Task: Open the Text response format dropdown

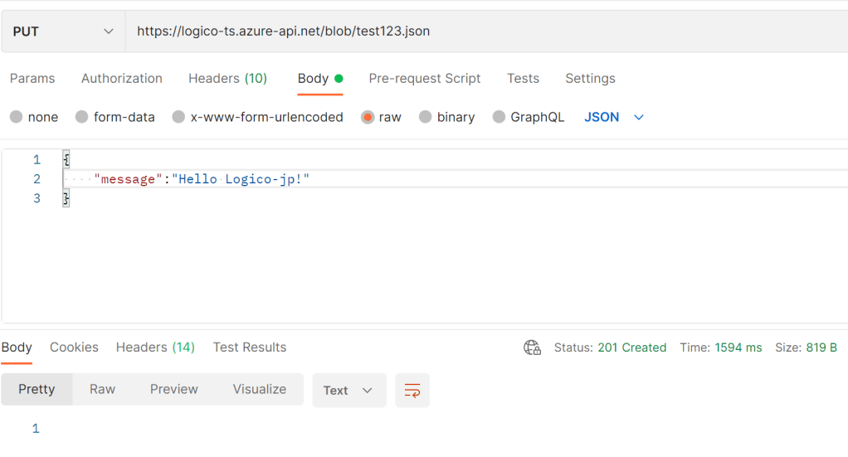Action: point(348,390)
